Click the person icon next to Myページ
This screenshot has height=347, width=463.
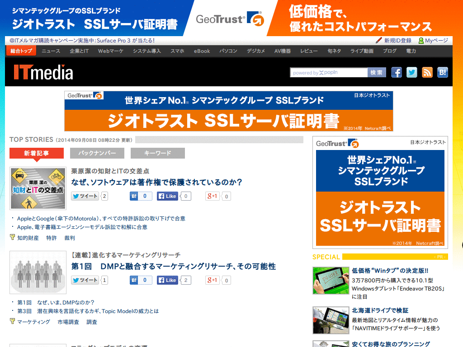tap(420, 40)
